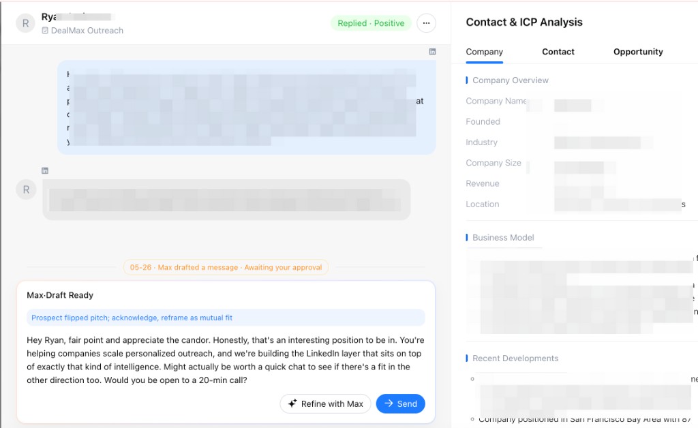Open the DealMax Outreach campaign link
The width and height of the screenshot is (698, 428).
tap(87, 31)
